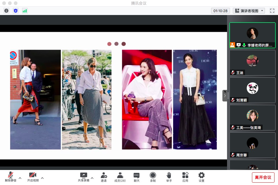The width and height of the screenshot is (278, 185).
Task: Collapse the participant sidebar arrow
Action: coord(225,96)
